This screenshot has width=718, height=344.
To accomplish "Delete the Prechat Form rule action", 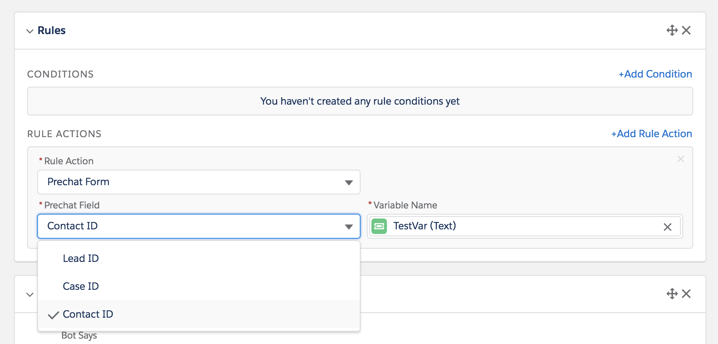I will point(680,159).
